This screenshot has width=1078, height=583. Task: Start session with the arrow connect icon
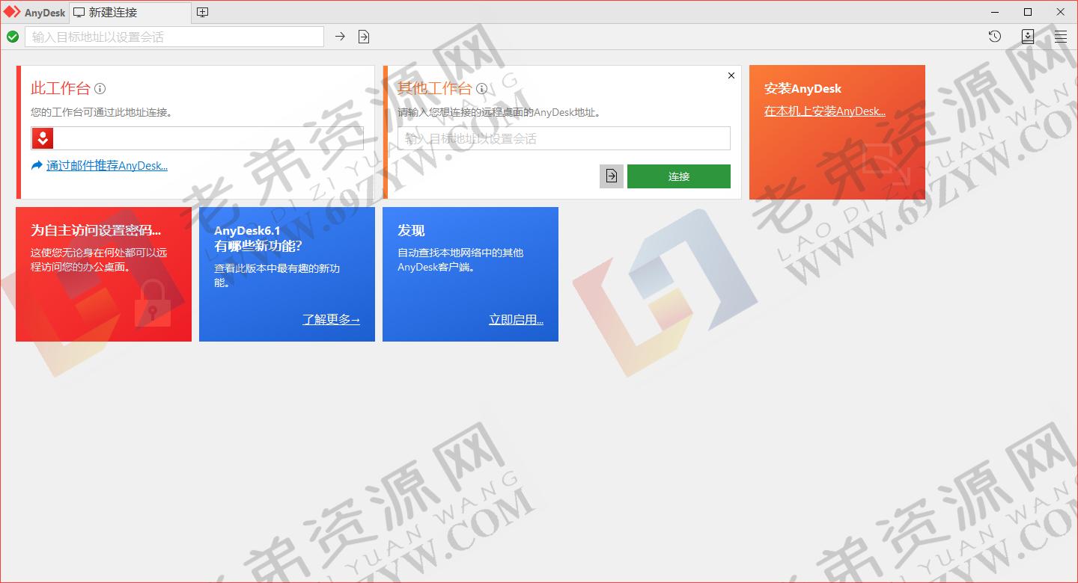[339, 36]
